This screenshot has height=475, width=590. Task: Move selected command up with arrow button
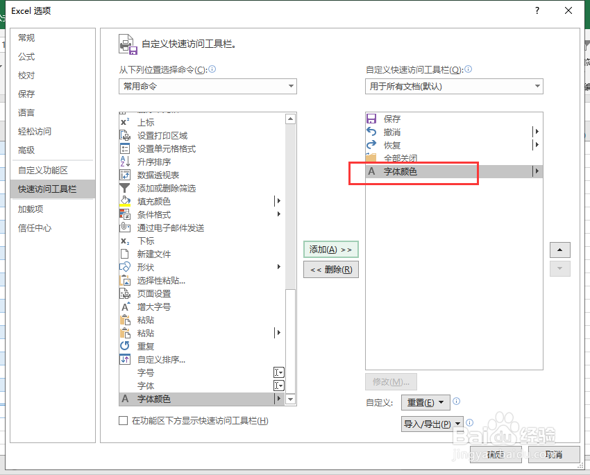coord(560,250)
